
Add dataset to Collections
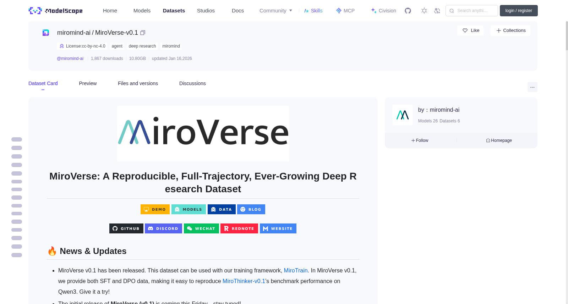point(510,31)
